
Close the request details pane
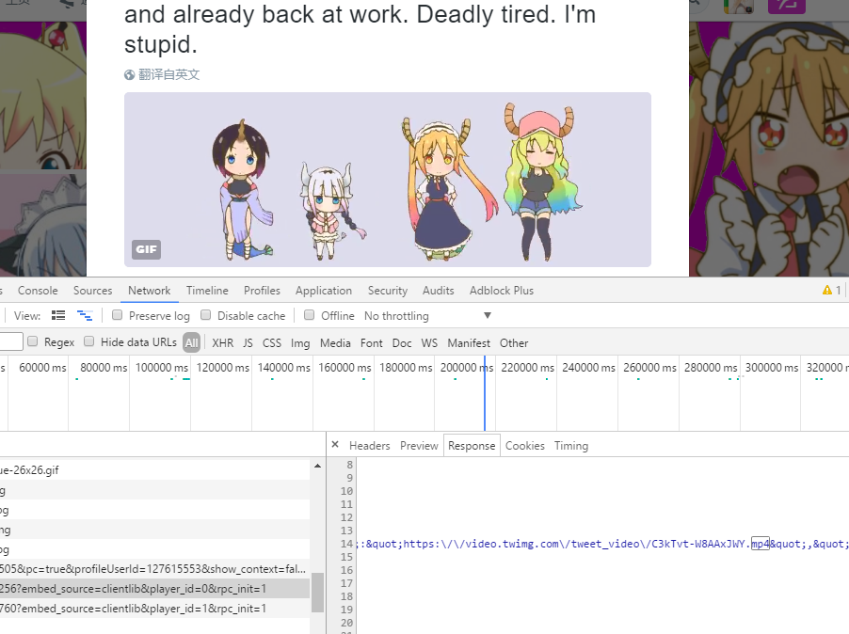[335, 445]
